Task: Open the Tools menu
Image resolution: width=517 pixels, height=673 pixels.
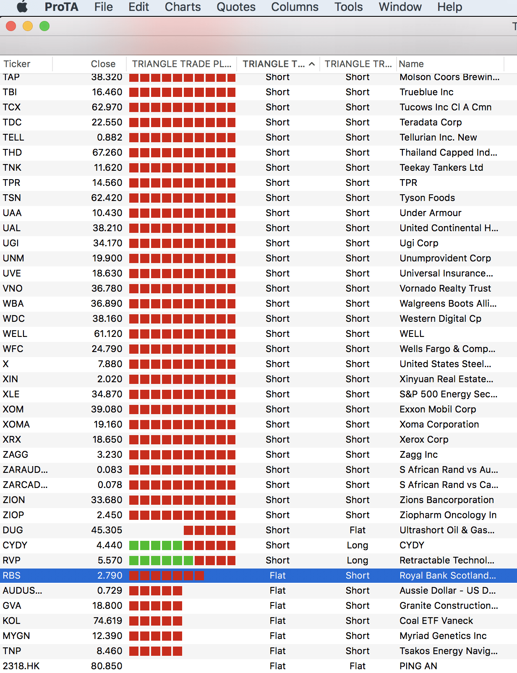Action: pyautogui.click(x=348, y=7)
